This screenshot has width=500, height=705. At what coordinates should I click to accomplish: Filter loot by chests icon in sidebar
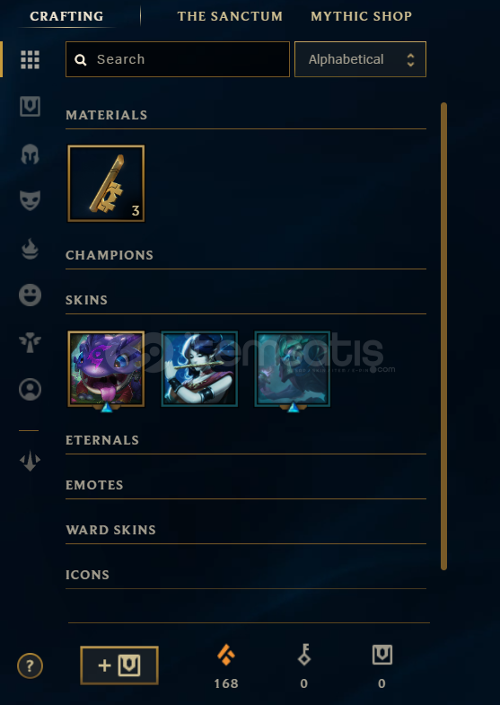click(x=31, y=107)
